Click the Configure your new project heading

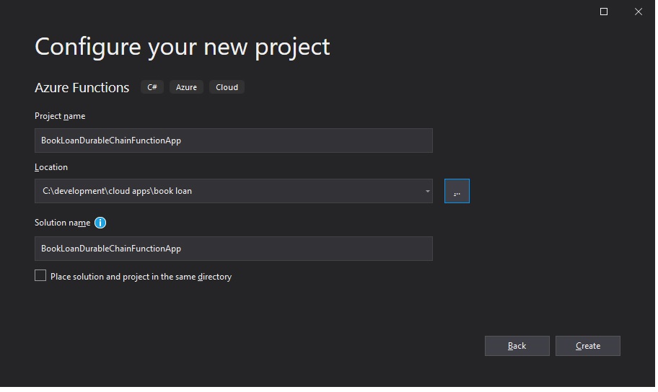coord(183,47)
